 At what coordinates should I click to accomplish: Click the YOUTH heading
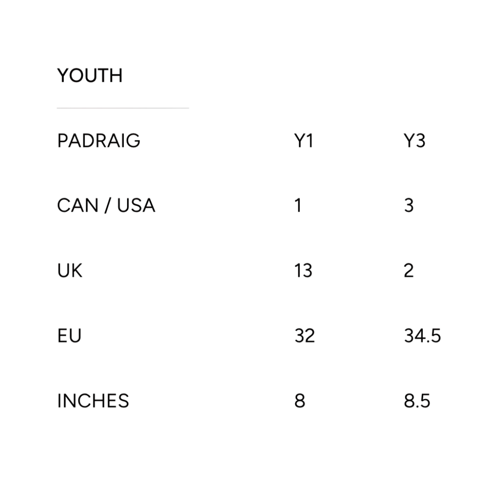pyautogui.click(x=90, y=76)
